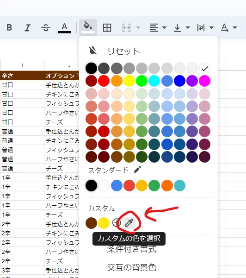Image resolution: width=246 pixels, height=278 pixels.
Task: Open the text color tool
Action: (x=64, y=28)
